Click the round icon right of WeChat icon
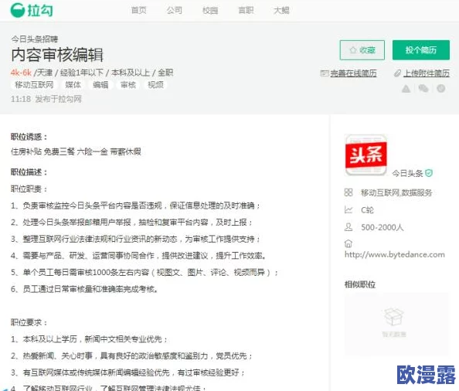 (x=441, y=88)
